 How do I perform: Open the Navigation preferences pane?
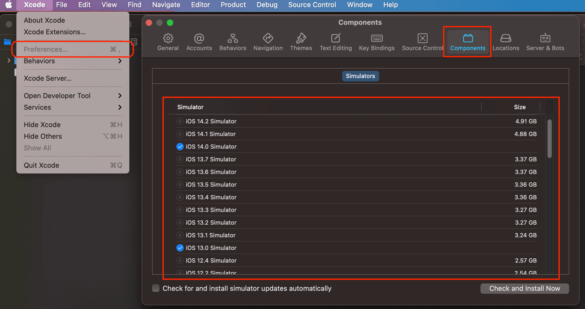(x=268, y=42)
